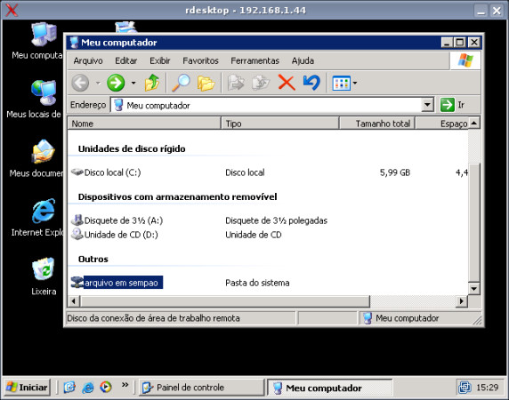Click the Ir go button
This screenshot has height=400, width=509.
tap(453, 105)
